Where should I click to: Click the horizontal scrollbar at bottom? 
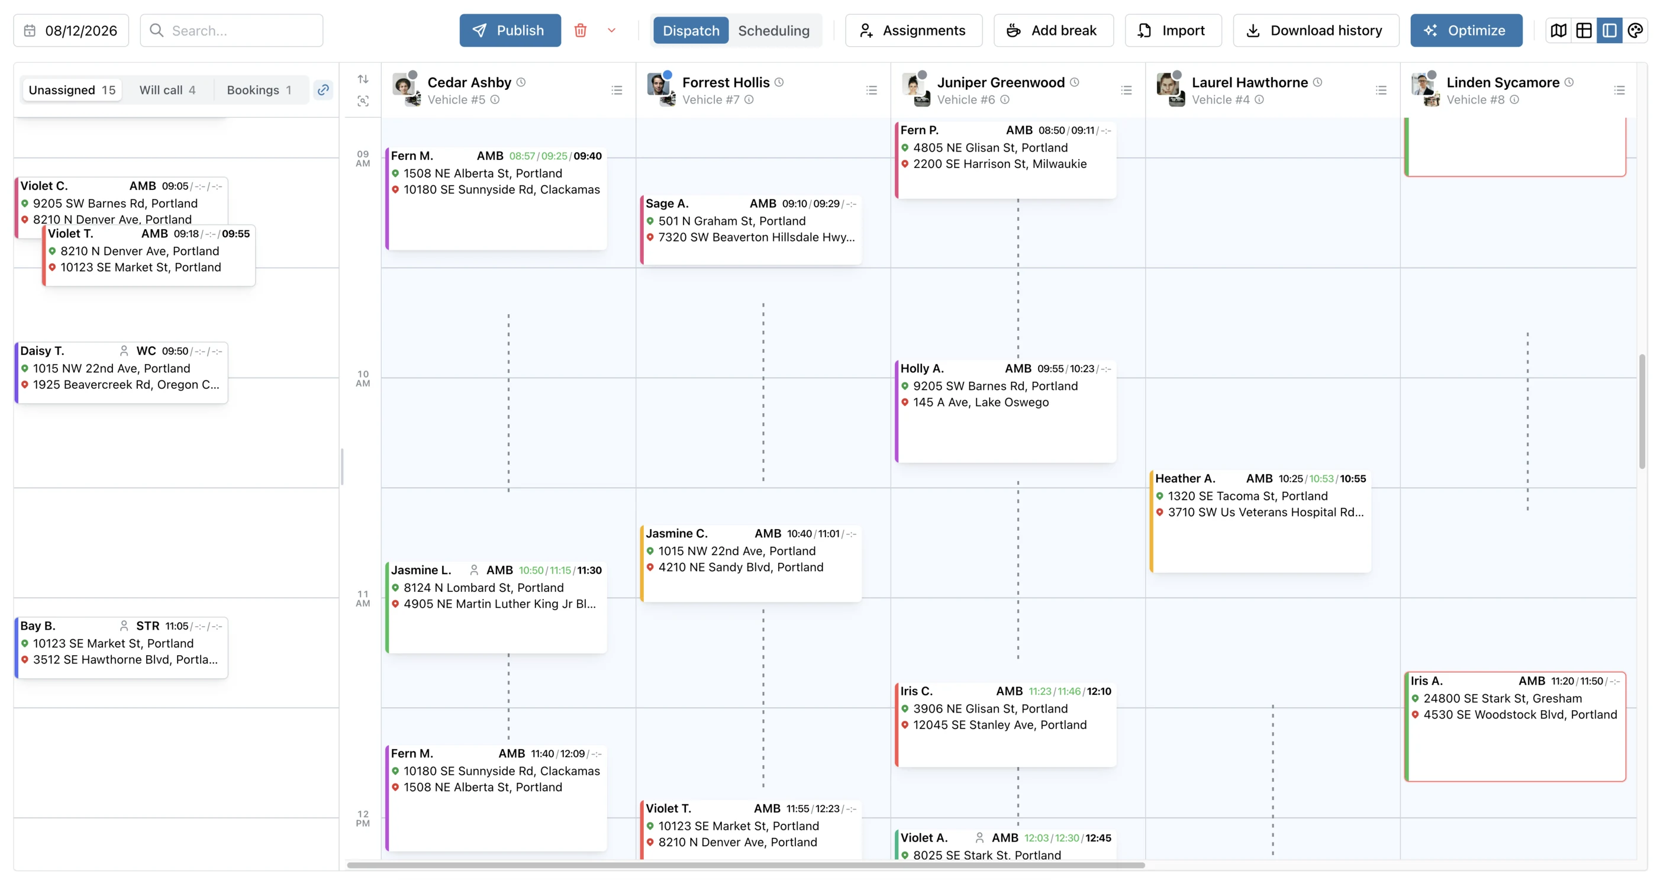point(746,865)
